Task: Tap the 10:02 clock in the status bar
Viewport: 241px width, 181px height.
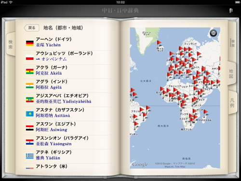Action: pyautogui.click(x=120, y=2)
